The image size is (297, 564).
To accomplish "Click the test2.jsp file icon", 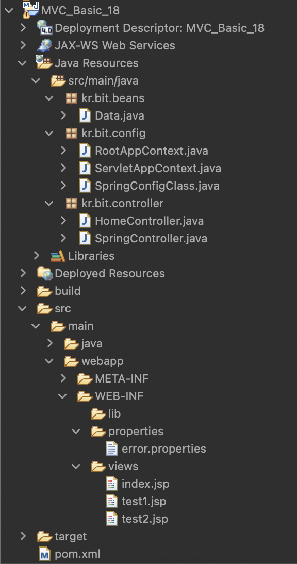I will pyautogui.click(x=112, y=519).
